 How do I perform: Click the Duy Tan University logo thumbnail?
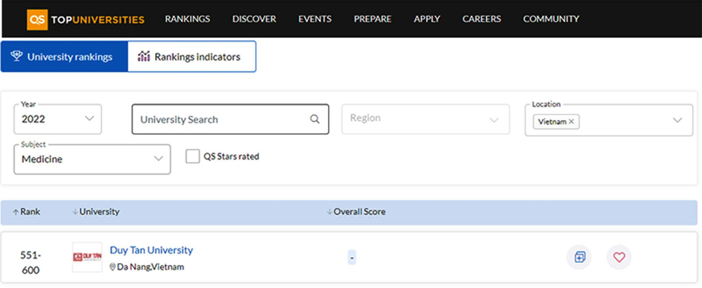tap(87, 257)
